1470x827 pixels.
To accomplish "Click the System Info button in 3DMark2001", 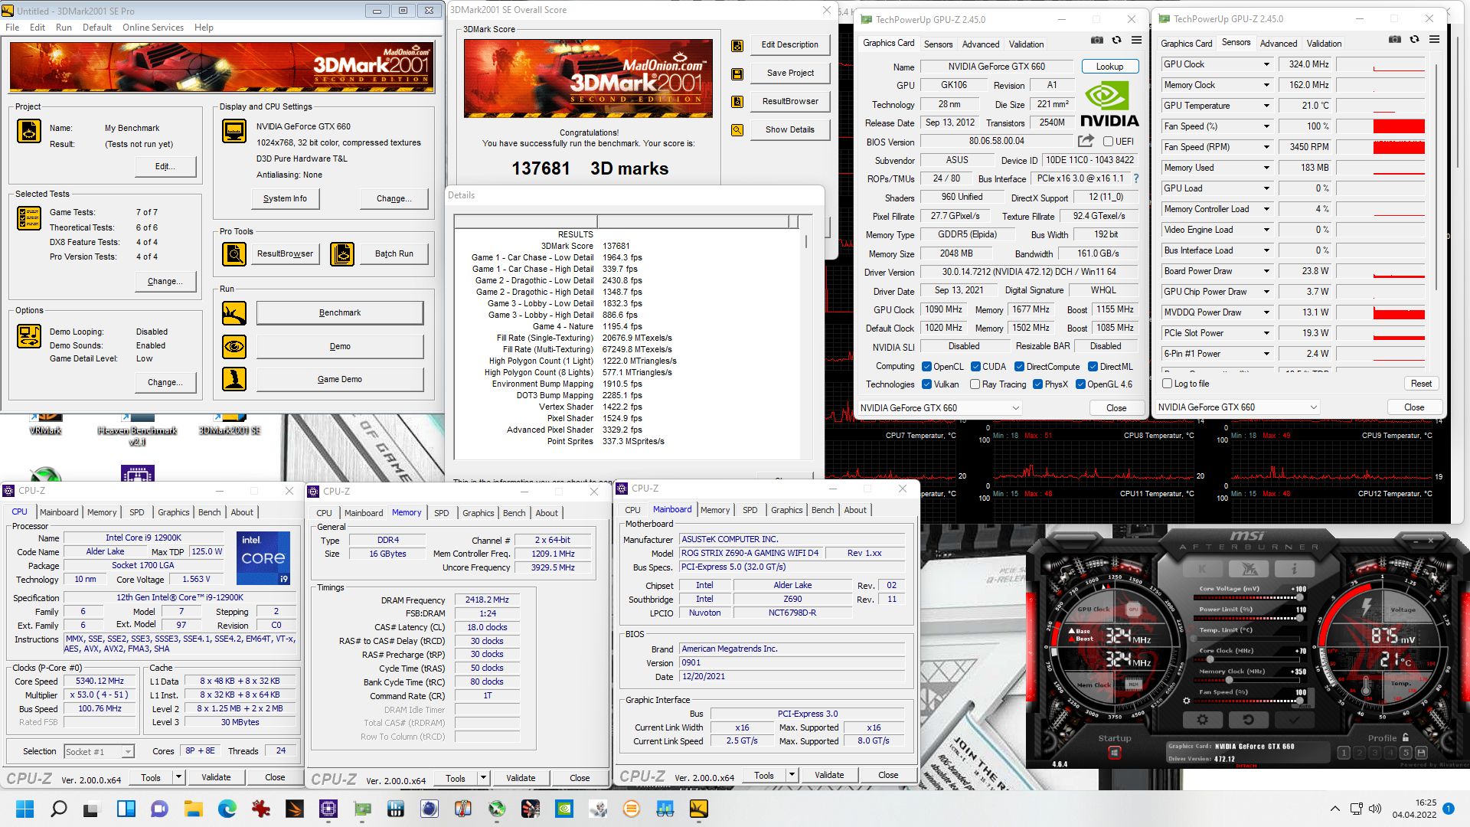I will 285,199.
